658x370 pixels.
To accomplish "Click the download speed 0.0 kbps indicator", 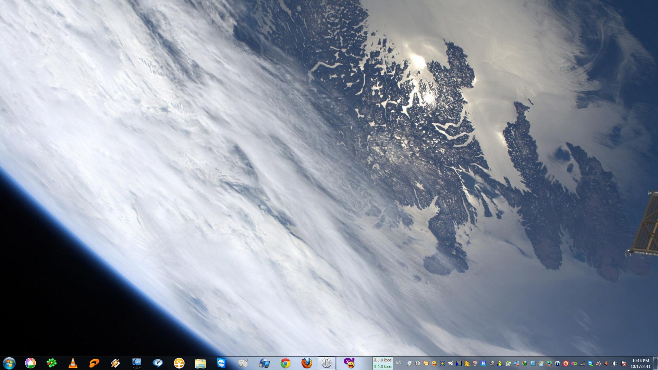I will coord(383,360).
